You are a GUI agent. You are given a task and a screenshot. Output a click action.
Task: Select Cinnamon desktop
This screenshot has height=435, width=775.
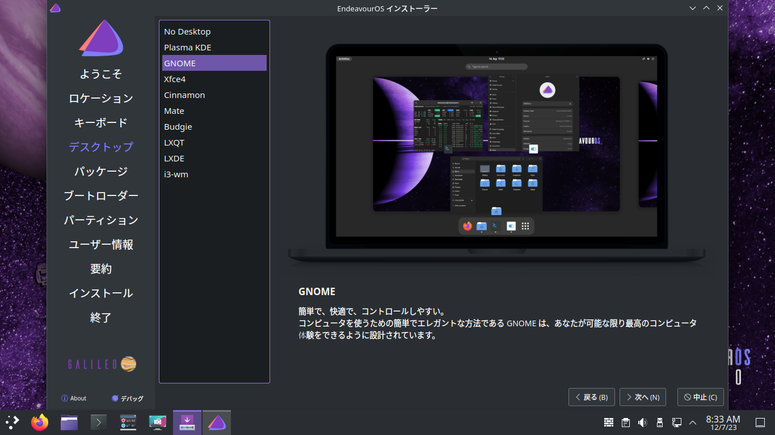point(214,95)
